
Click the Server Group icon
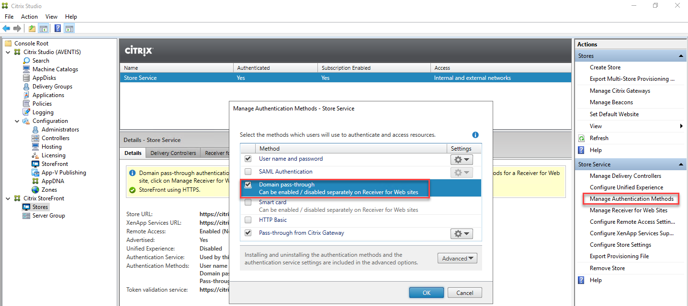pyautogui.click(x=27, y=216)
